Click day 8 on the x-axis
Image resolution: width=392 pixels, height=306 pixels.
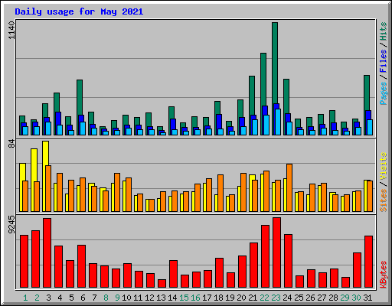pos(106,298)
